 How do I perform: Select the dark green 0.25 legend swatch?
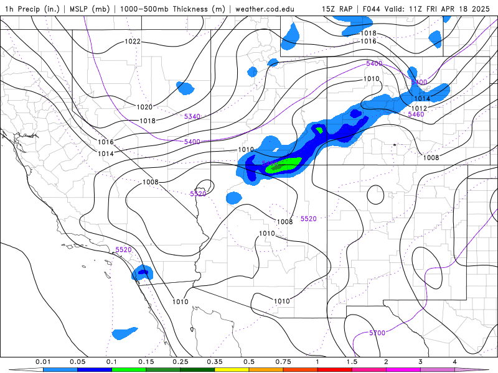197,370
